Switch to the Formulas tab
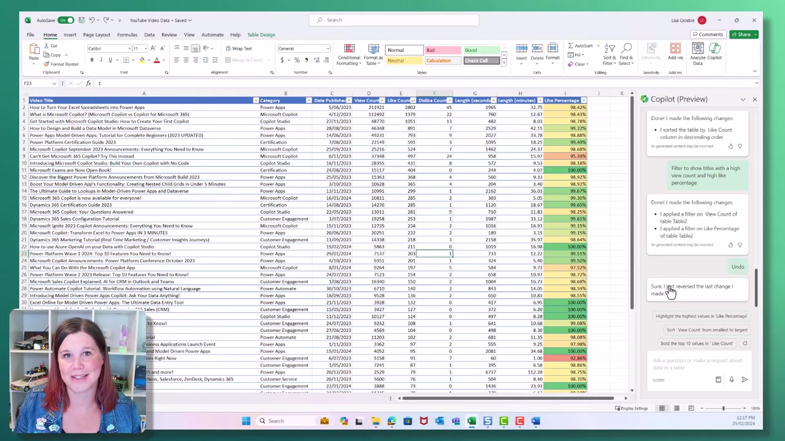This screenshot has height=441, width=785. pyautogui.click(x=127, y=35)
